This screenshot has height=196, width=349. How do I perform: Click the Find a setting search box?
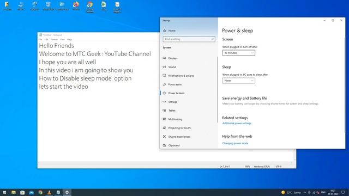click(189, 39)
